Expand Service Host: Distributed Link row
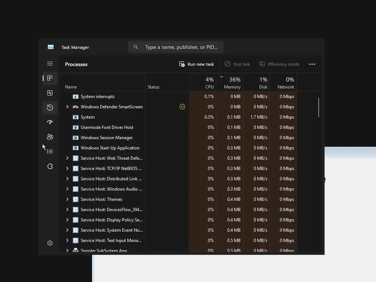The image size is (376, 282). click(x=68, y=179)
